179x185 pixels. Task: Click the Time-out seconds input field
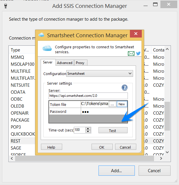pyautogui.click(x=80, y=130)
